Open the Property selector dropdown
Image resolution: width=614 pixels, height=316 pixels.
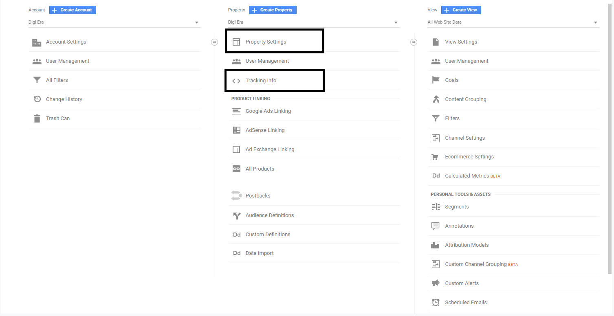click(x=313, y=22)
